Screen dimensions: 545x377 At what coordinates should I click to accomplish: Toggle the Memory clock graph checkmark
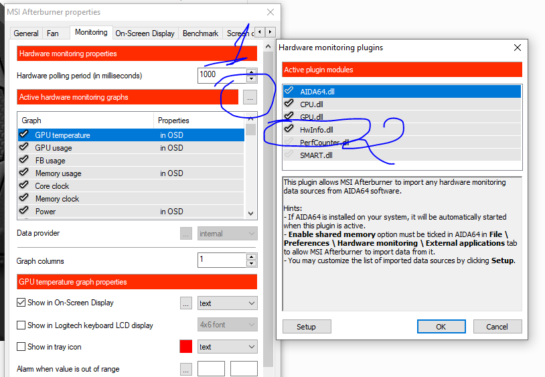tap(24, 198)
